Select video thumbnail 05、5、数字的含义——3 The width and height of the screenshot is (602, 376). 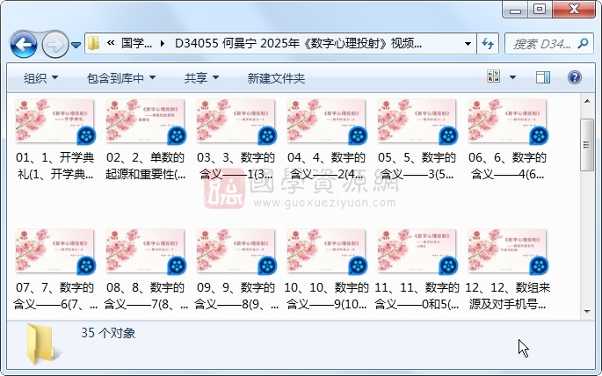(417, 121)
